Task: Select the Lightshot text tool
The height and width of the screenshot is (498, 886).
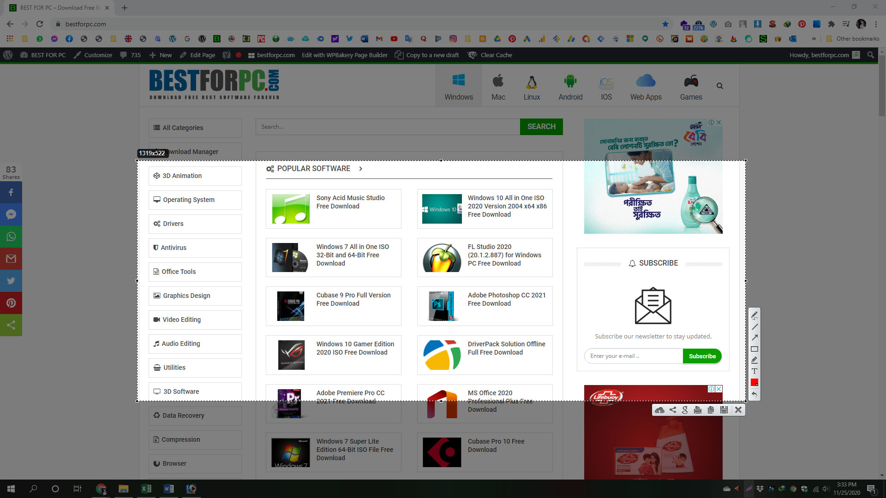Action: 754,371
